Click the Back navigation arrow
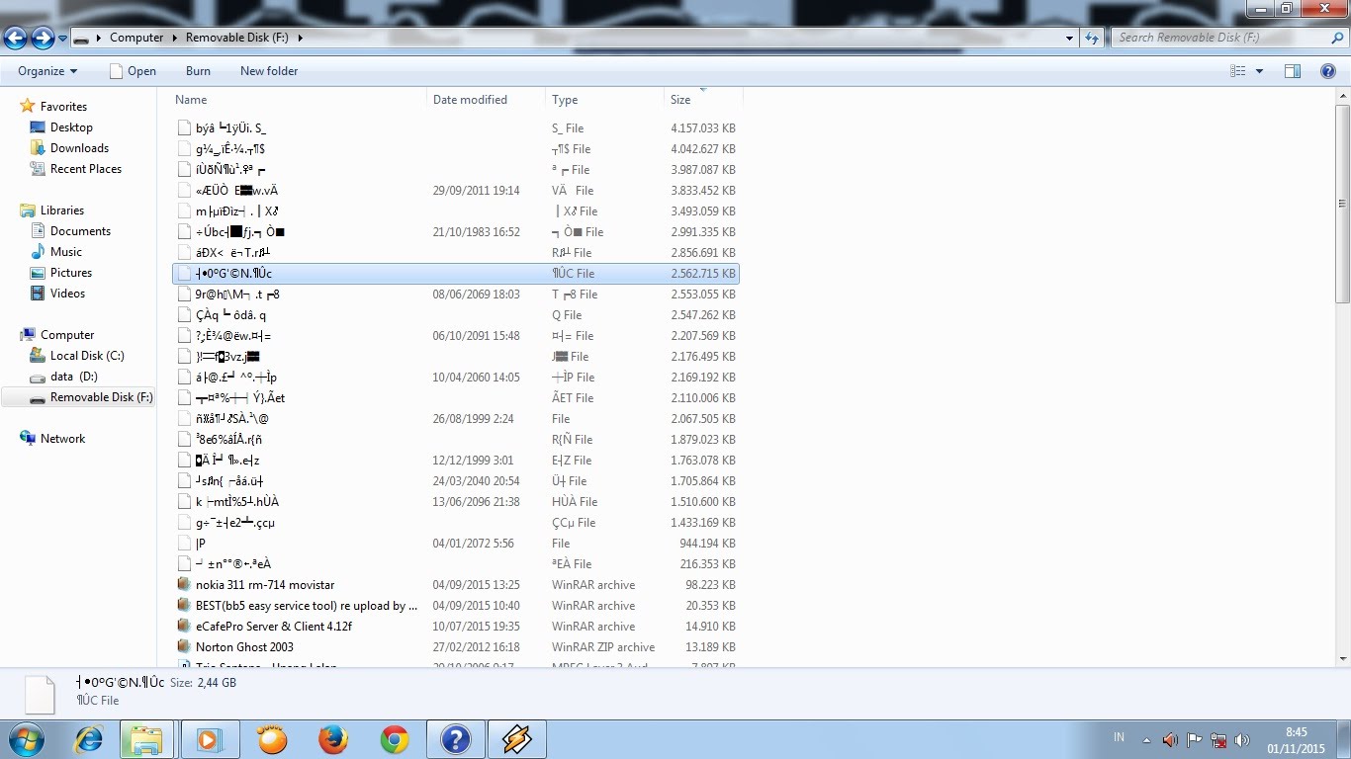This screenshot has width=1351, height=759. pyautogui.click(x=15, y=38)
